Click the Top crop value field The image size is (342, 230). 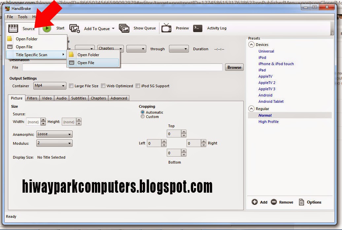tap(174, 134)
